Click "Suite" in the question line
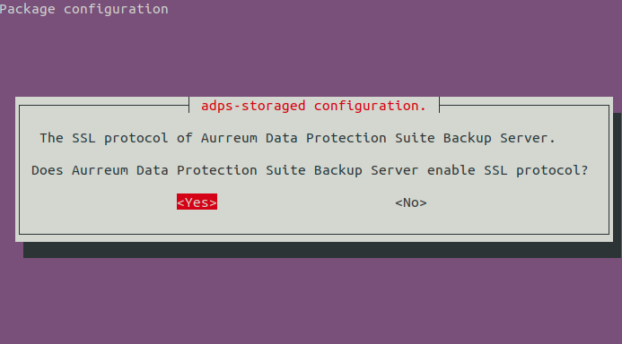 (285, 170)
